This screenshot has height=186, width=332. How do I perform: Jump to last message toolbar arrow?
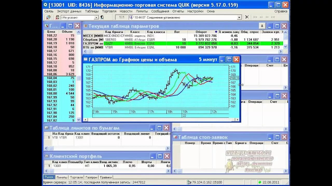click(x=273, y=17)
